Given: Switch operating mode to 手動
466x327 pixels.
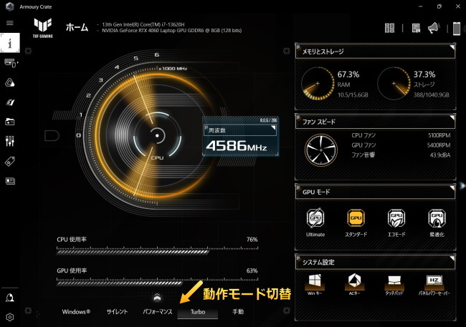Looking at the screenshot, I should tap(238, 312).
